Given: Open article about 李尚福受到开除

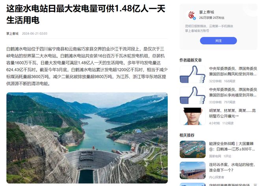Looking at the screenshot, I should point(233,93).
